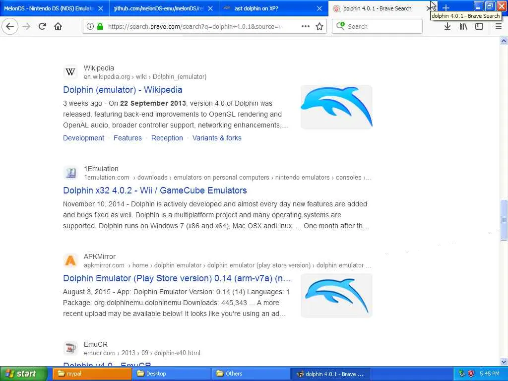Image resolution: width=508 pixels, height=381 pixels.
Task: Open the APKMirror dolphin logo thumbnail
Action: pos(337,296)
